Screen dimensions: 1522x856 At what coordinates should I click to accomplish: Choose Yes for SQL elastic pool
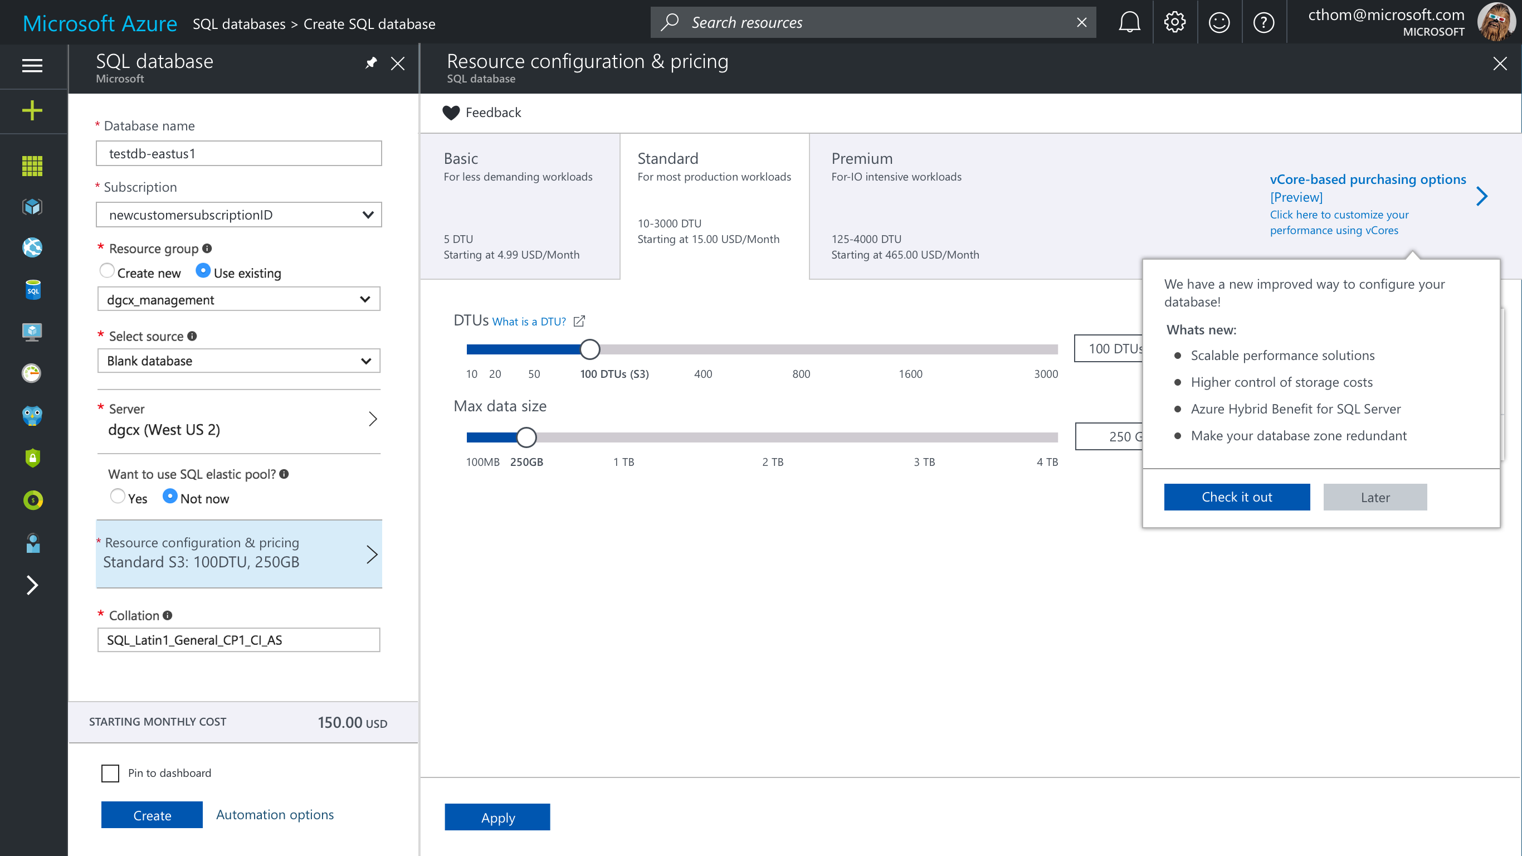click(x=118, y=496)
